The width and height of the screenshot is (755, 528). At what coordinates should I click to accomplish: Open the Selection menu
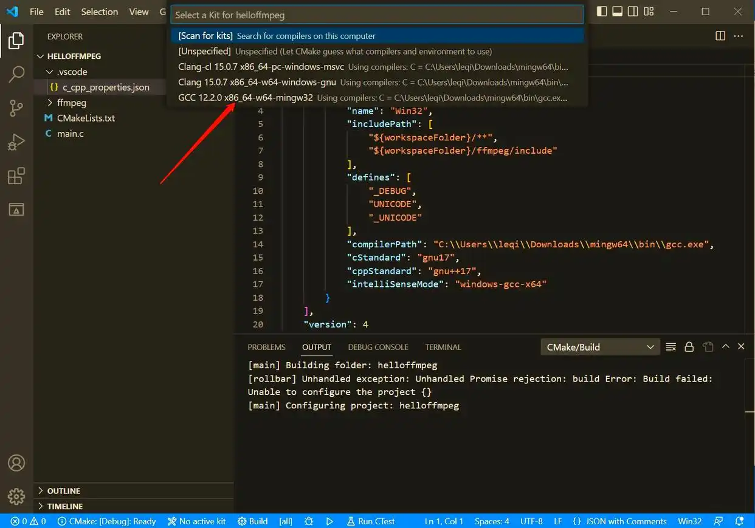100,12
